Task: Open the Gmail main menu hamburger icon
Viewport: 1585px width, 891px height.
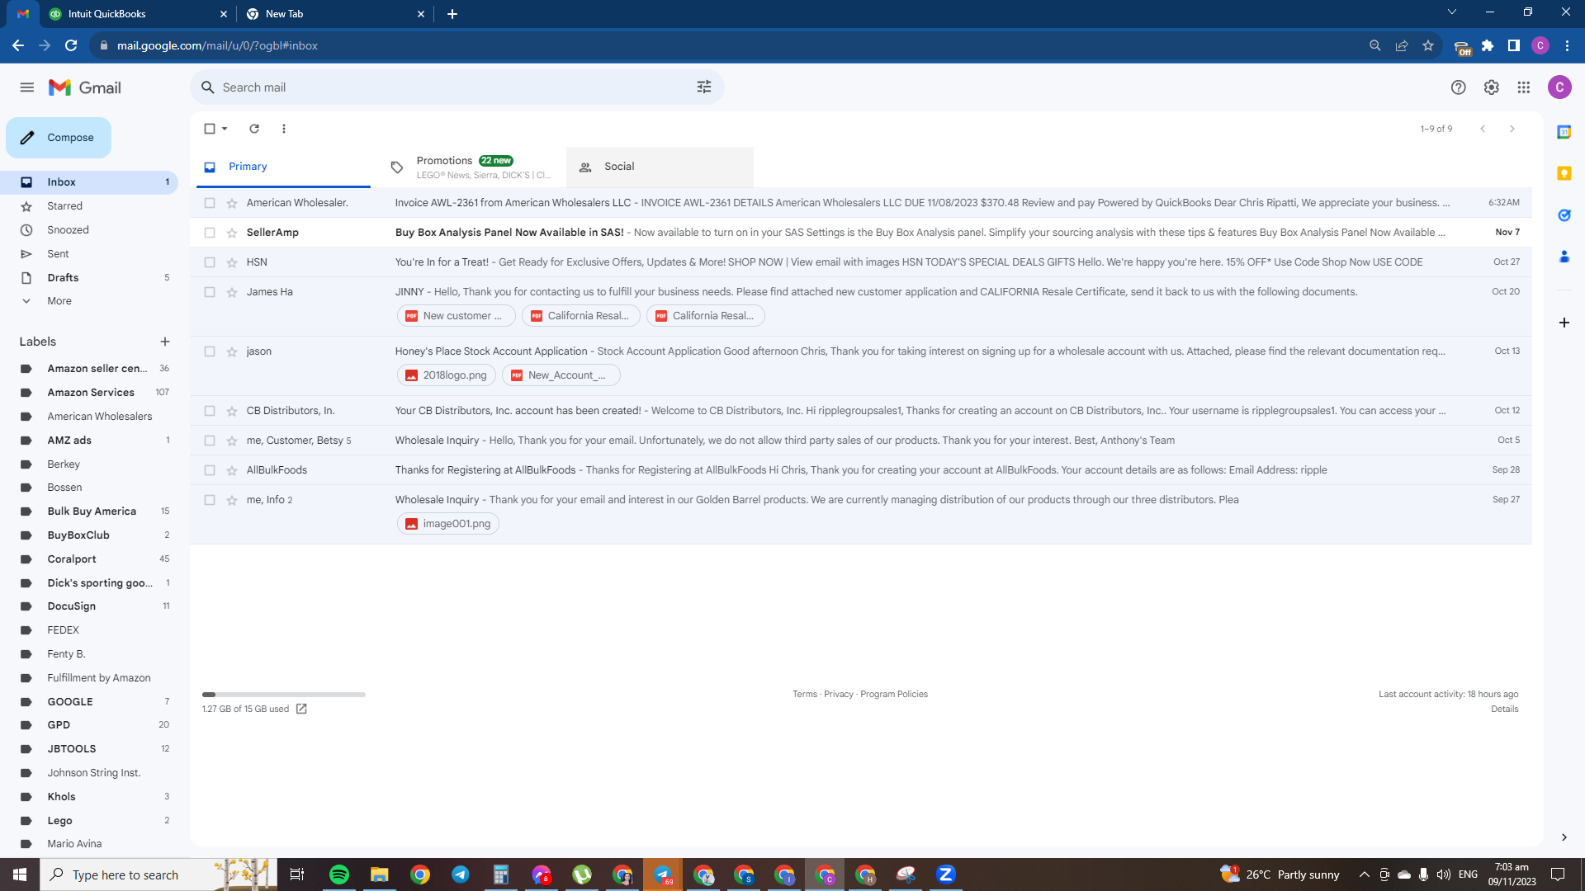Action: [27, 87]
